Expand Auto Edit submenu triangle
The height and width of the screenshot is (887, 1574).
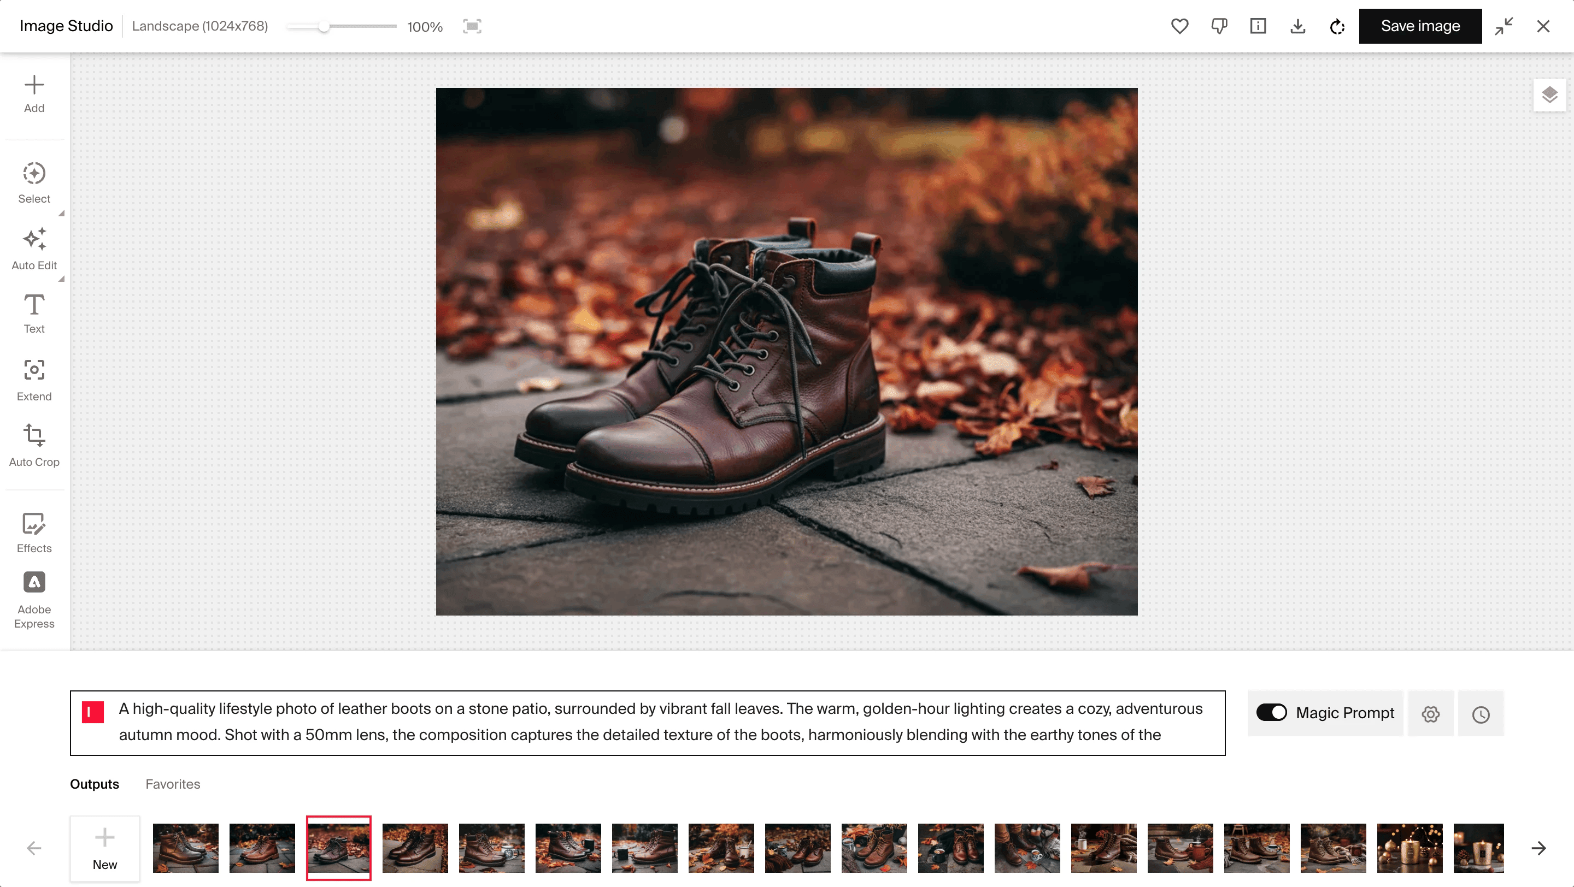click(x=61, y=279)
